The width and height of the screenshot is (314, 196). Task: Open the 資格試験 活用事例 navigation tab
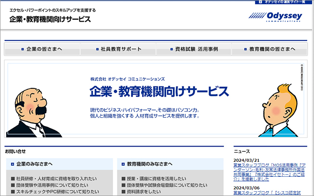click(x=194, y=49)
